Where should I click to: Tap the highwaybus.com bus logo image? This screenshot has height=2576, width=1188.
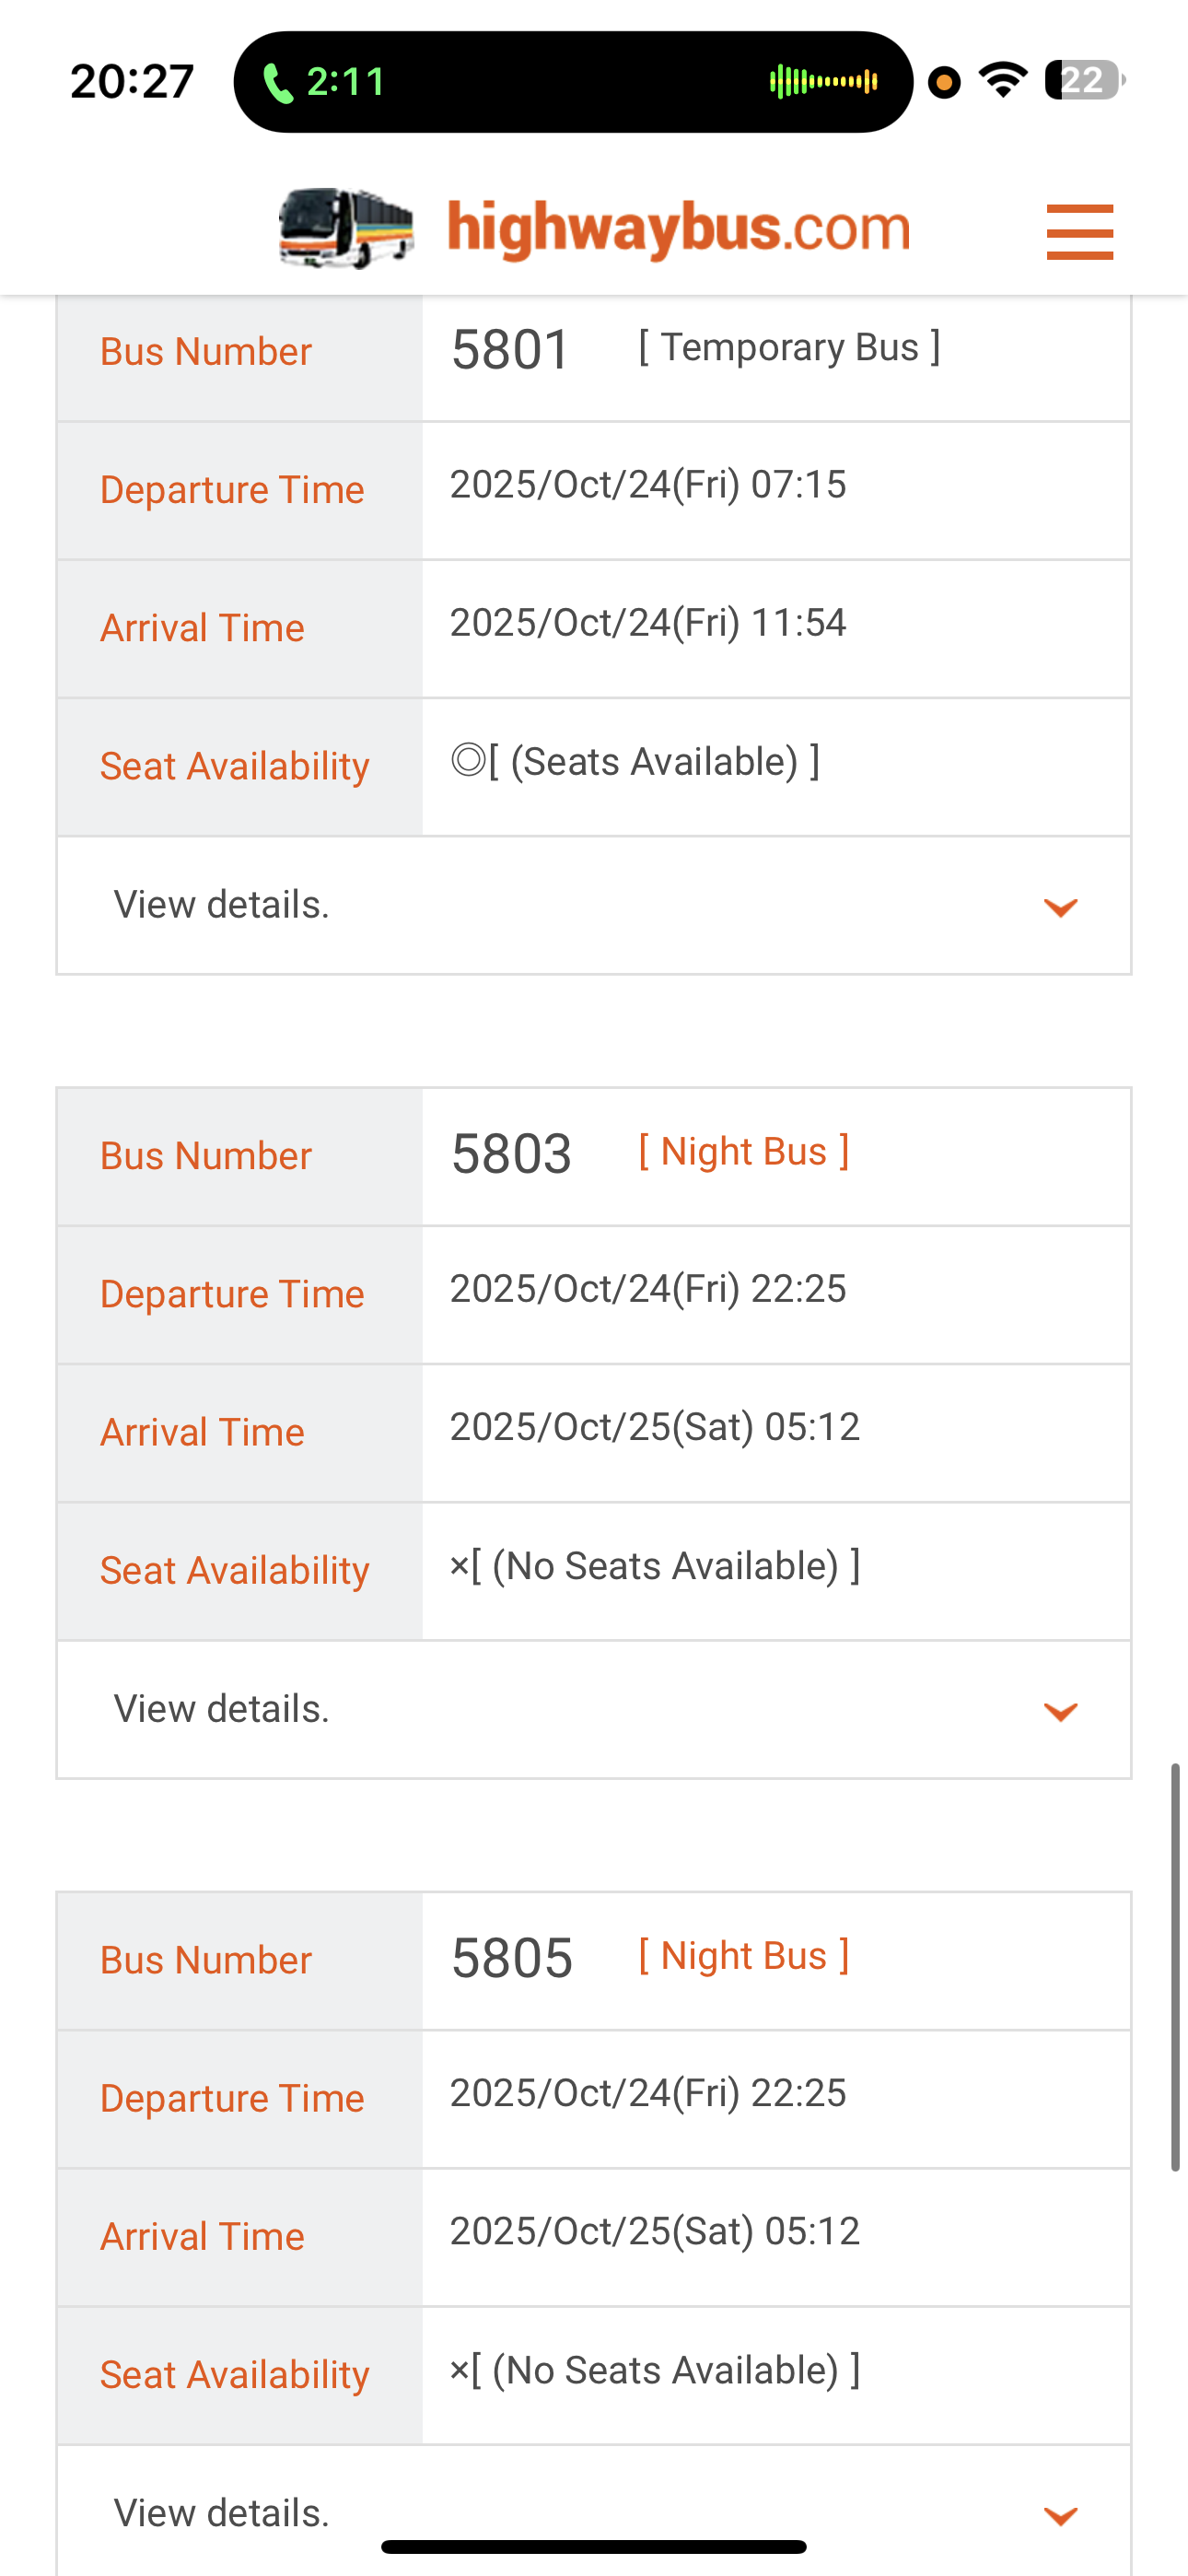tap(346, 228)
